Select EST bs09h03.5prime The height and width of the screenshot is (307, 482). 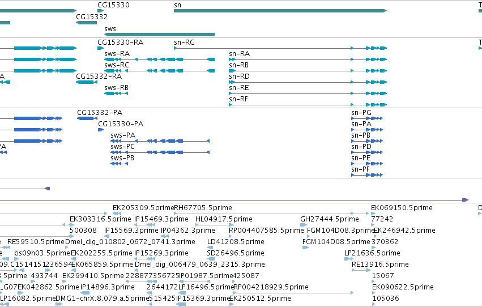[x=16, y=259]
